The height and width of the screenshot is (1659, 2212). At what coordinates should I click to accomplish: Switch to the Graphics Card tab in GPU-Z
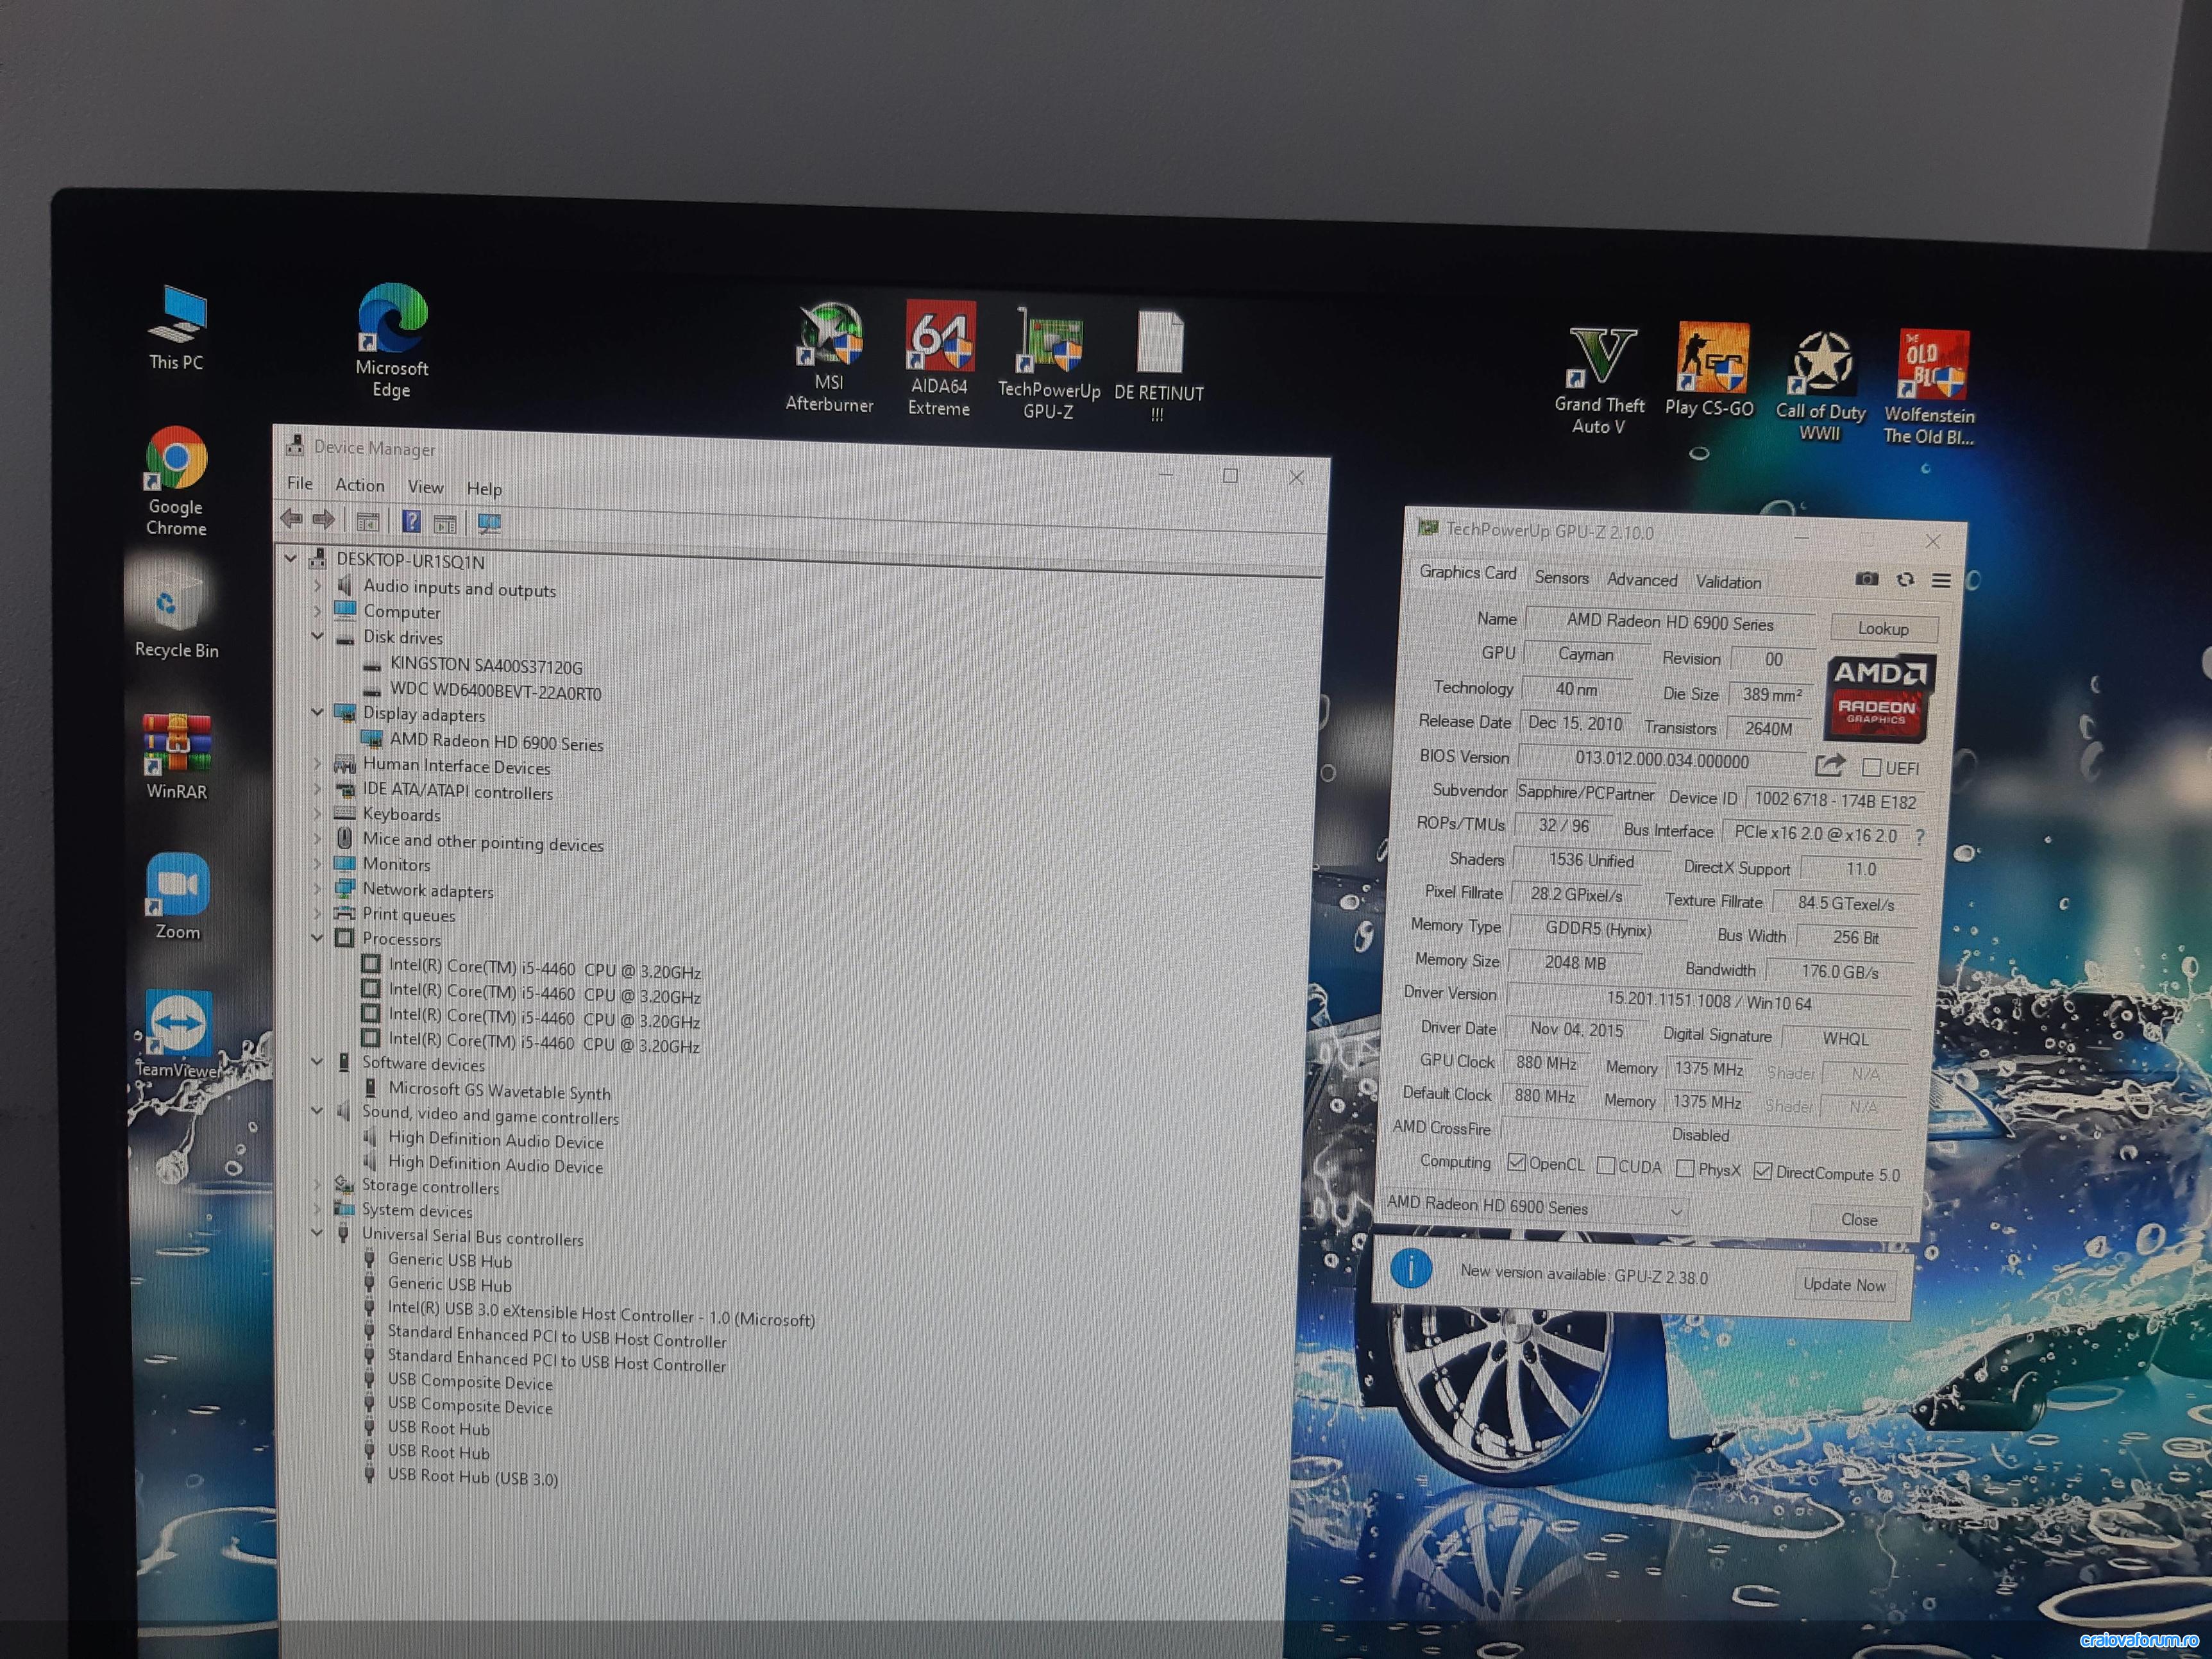[x=1467, y=572]
